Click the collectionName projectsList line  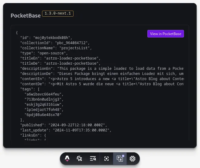coord(56,48)
